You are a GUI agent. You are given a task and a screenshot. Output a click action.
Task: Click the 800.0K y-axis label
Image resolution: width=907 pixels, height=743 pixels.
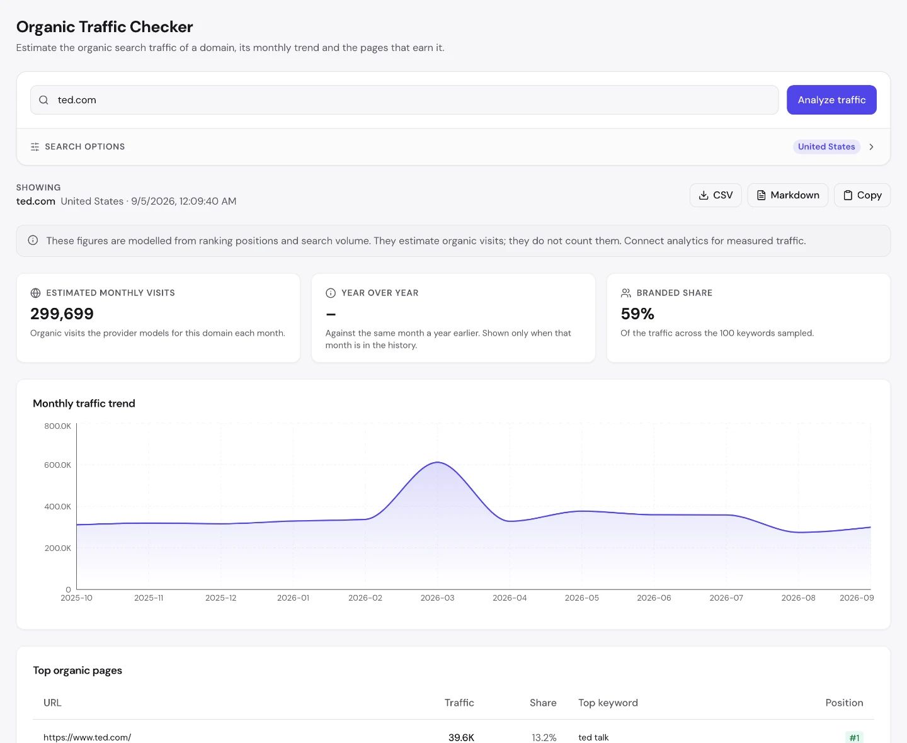coord(57,426)
